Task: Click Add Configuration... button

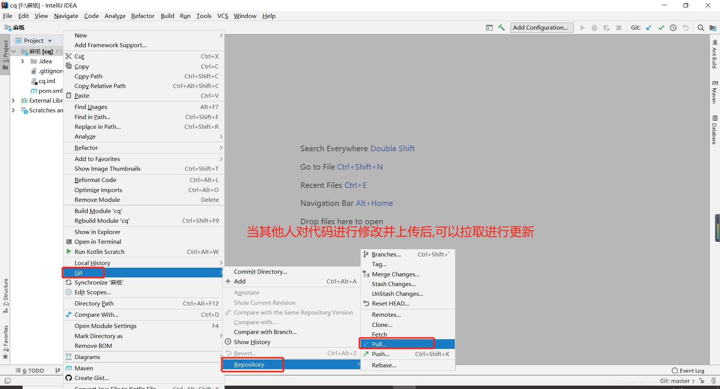Action: pyautogui.click(x=541, y=28)
